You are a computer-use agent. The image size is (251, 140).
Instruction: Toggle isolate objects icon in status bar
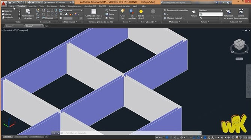pos(240,137)
